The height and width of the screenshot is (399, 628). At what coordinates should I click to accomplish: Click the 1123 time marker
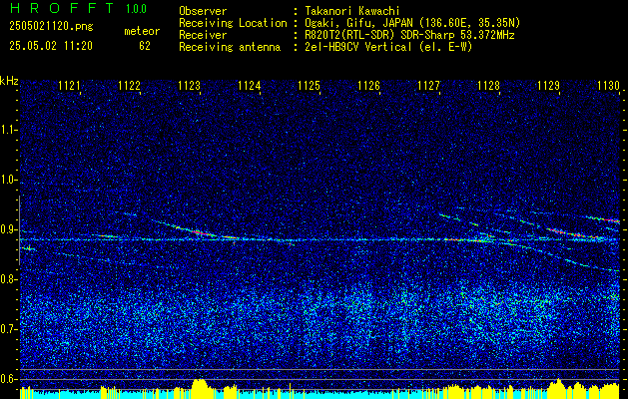coord(189,85)
